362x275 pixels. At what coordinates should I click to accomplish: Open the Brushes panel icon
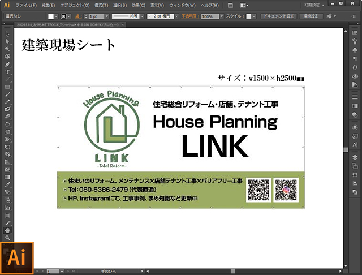[355, 41]
